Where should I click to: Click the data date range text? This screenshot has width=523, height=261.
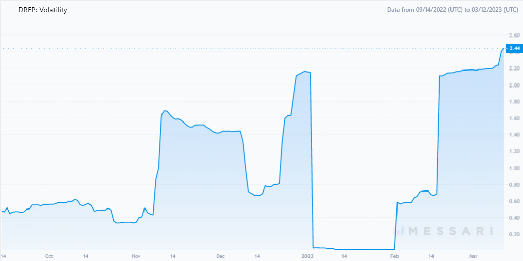[x=453, y=10]
